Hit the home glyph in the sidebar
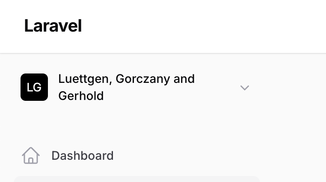Screen dimensions: 326x182 pyautogui.click(x=31, y=156)
